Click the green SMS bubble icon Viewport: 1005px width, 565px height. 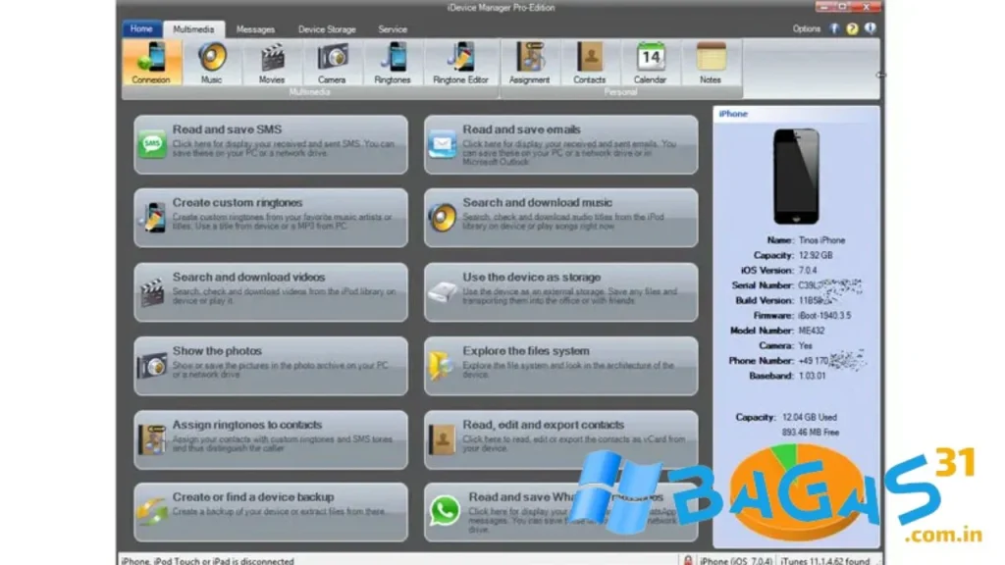(x=152, y=145)
